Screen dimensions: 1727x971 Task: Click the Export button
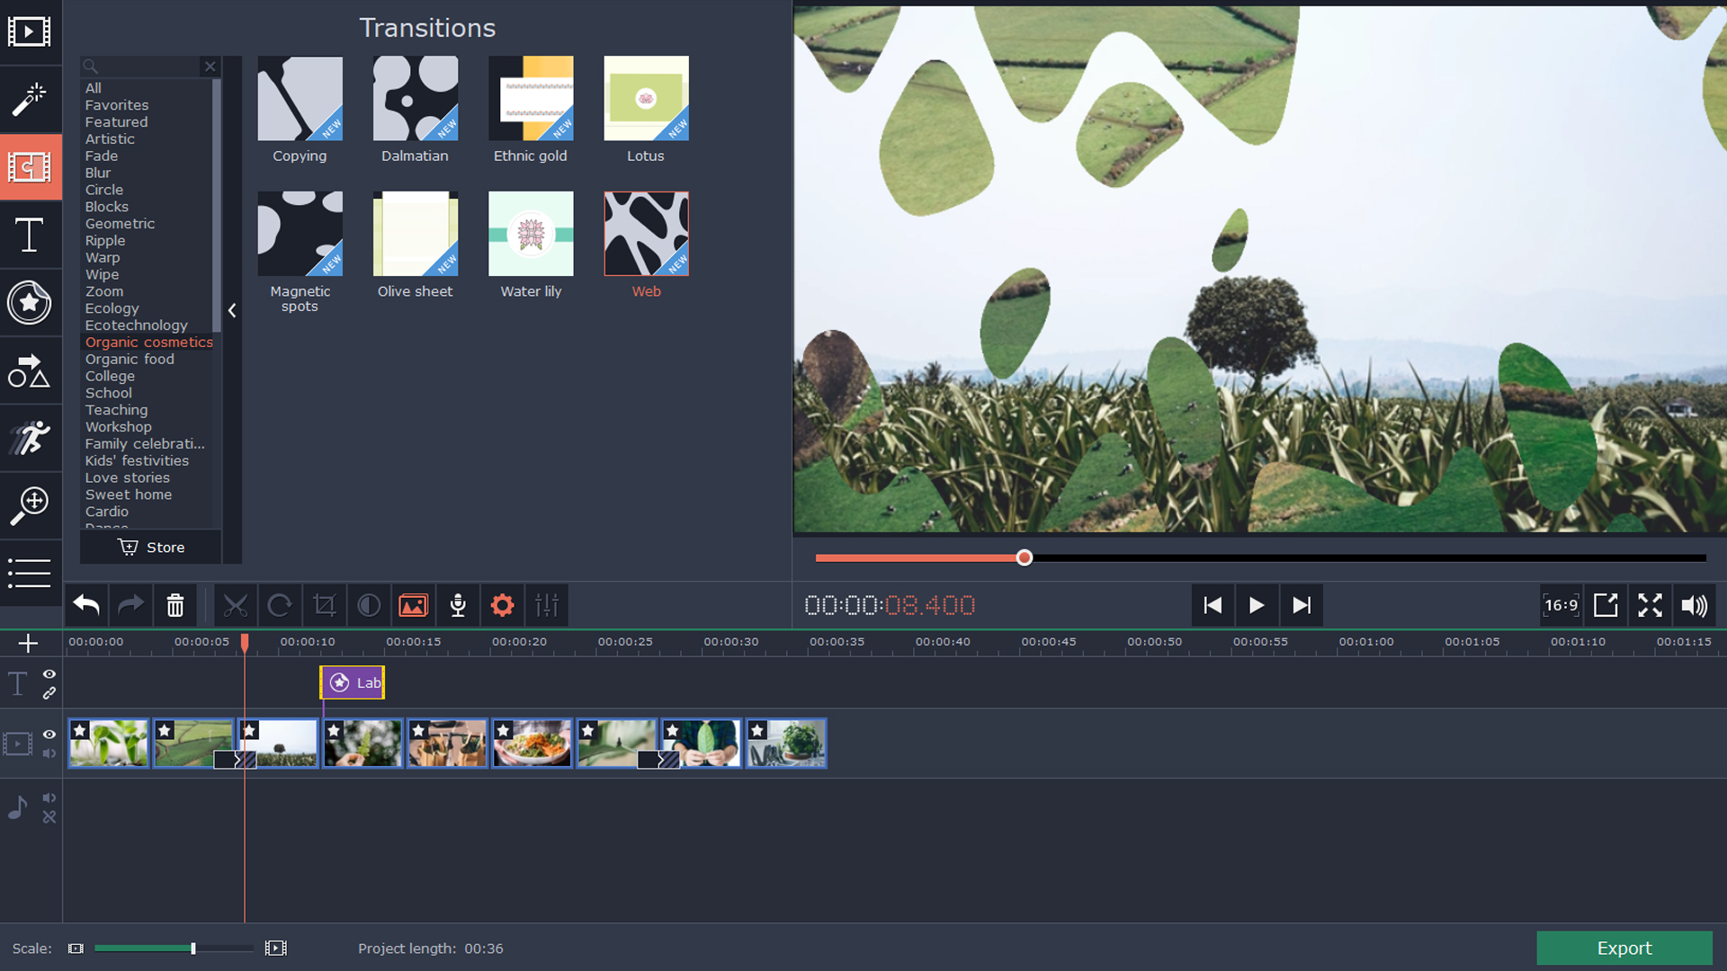(1624, 948)
